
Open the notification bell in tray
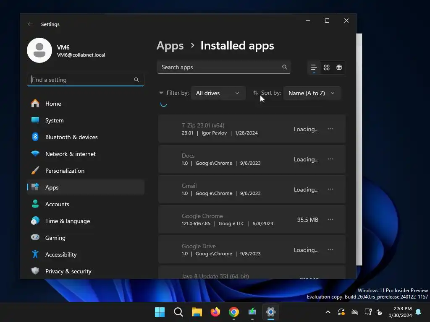(x=419, y=312)
